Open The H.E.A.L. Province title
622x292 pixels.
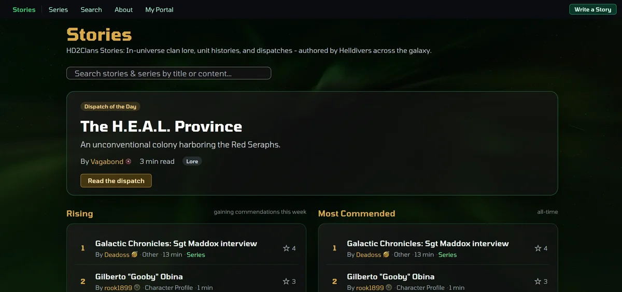tap(161, 126)
